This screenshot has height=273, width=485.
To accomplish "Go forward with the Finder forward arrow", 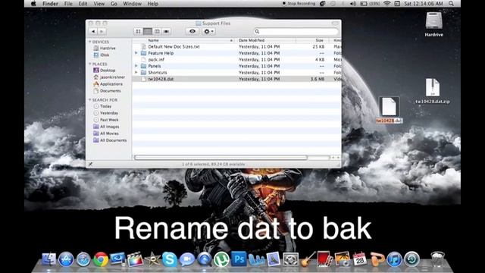I will 102,31.
